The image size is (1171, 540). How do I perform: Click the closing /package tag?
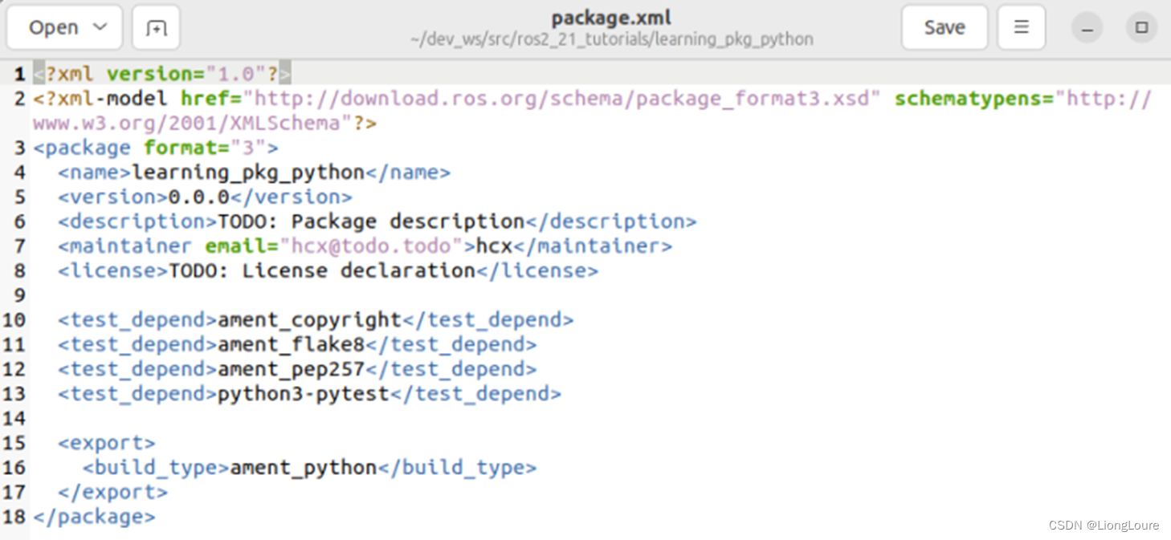tap(94, 517)
